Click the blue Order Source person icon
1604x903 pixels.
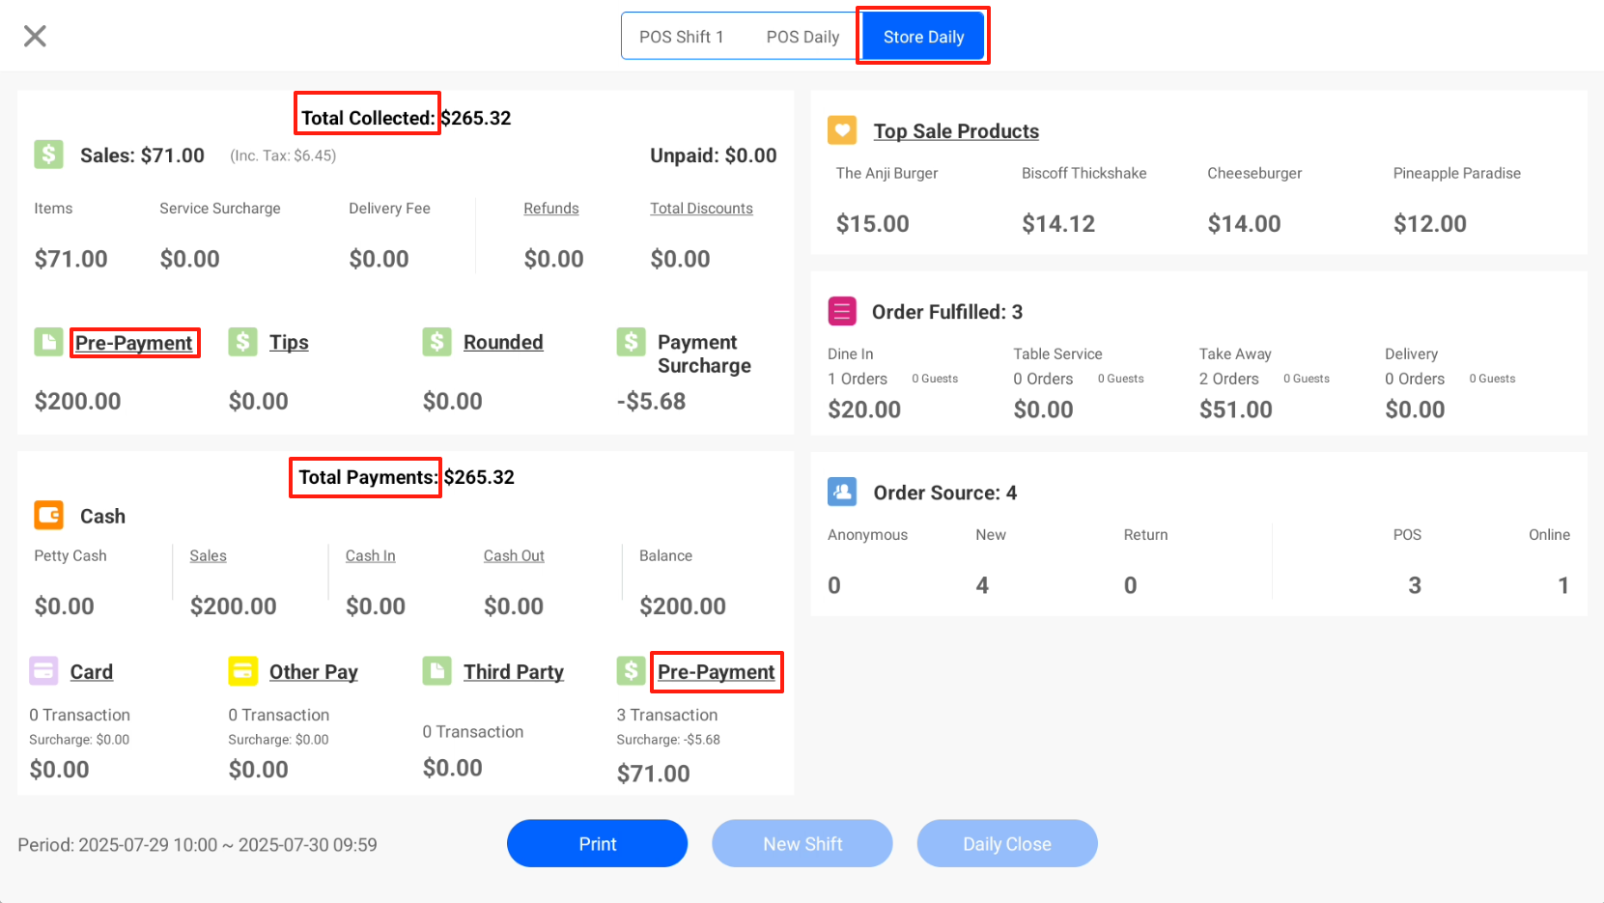pos(842,492)
